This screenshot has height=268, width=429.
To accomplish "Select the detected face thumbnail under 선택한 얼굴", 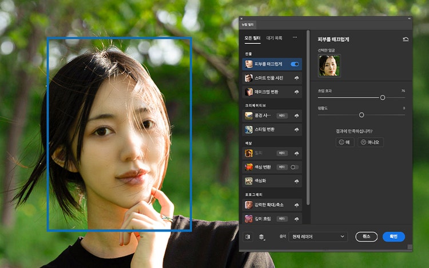I will tap(329, 66).
